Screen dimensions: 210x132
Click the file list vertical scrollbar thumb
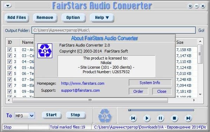[x=200, y=54]
